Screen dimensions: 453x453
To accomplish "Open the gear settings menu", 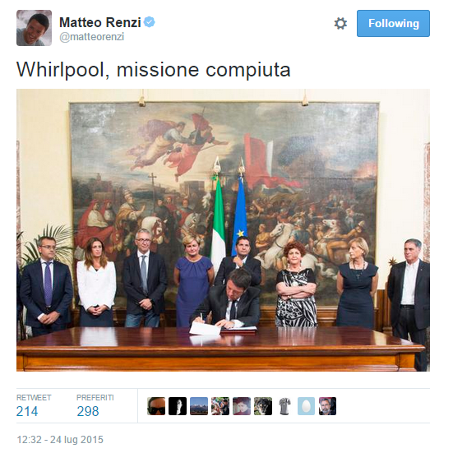I will point(340,23).
